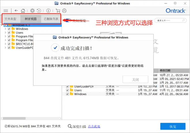This screenshot has height=133, width=190.
Task: Click the tree scrollbar's right arrow
Action: coord(60,118)
